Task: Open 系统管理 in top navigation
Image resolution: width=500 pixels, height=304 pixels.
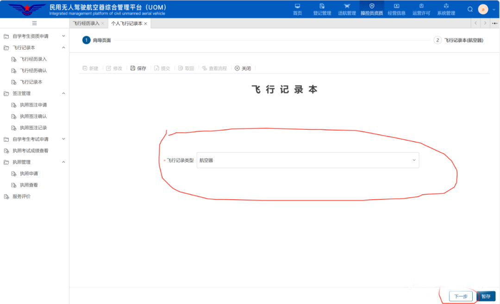Action: [446, 9]
